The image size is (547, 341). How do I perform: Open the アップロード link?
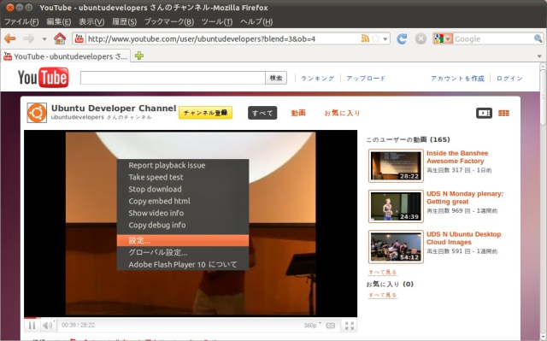click(366, 79)
